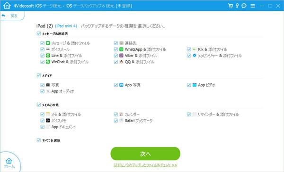This screenshot has width=284, height=172.
Task: Click the Viber & 添付ファイル label
Action: point(141,56)
